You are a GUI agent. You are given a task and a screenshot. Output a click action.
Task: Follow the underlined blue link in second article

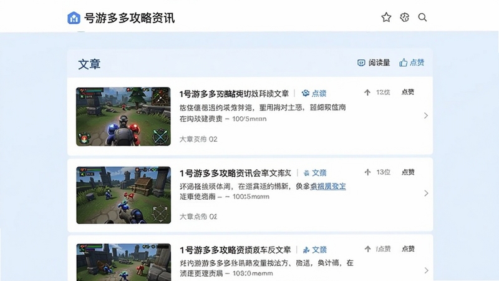coord(328,186)
